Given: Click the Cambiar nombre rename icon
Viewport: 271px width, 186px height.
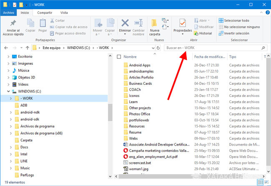Looking at the screenshot, I should tap(138, 25).
